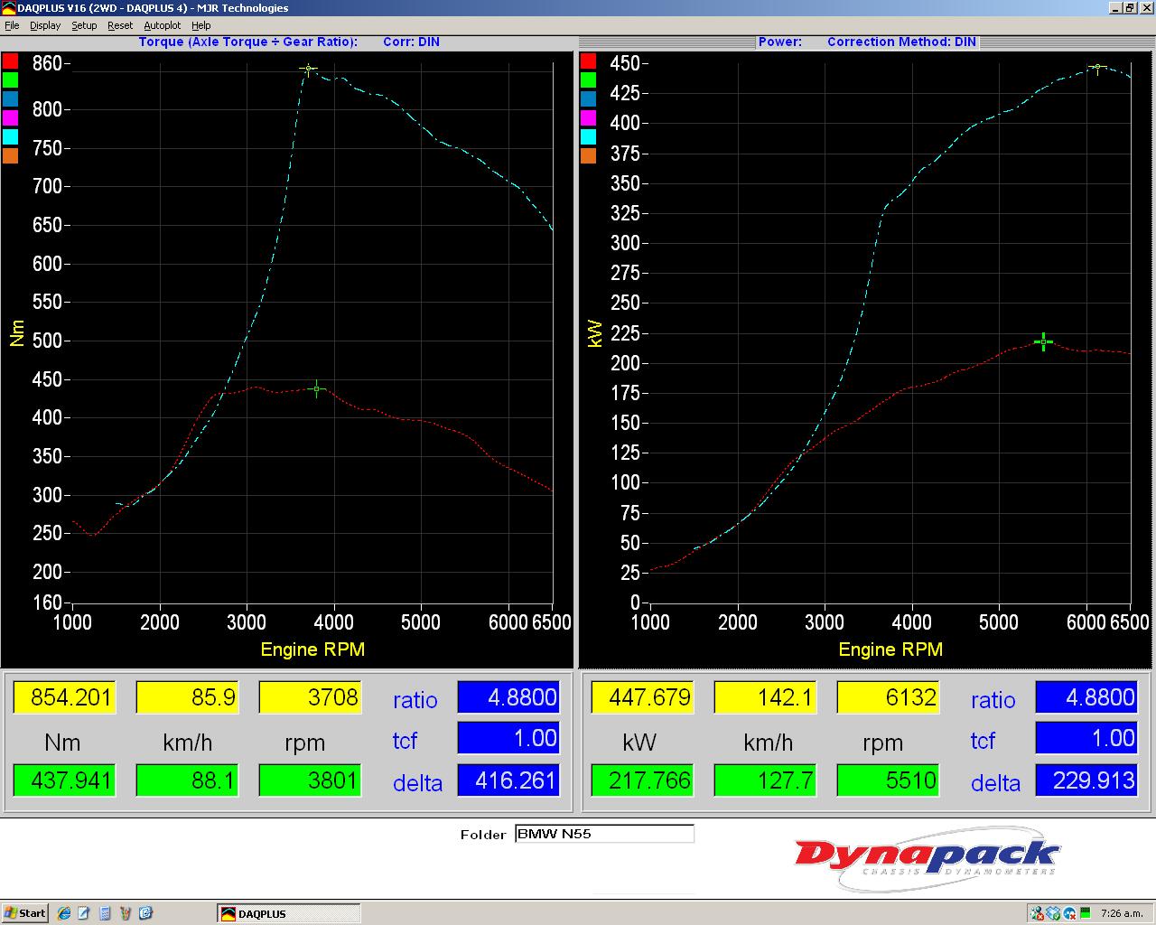The height and width of the screenshot is (925, 1156).
Task: Open the Display menu
Action: [x=45, y=25]
